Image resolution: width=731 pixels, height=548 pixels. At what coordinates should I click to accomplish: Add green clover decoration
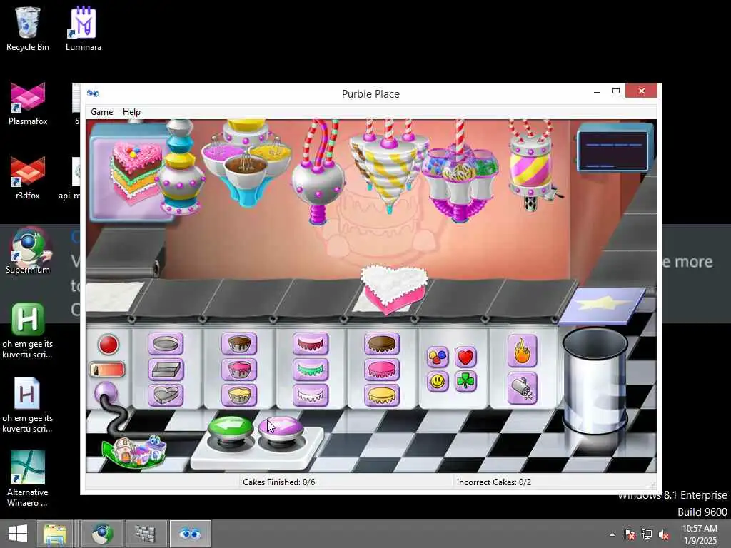tap(465, 382)
